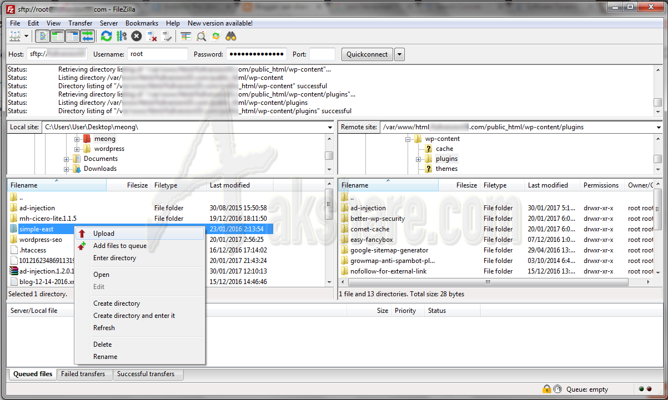Image resolution: width=668 pixels, height=400 pixels.
Task: Disconnect from the current server icon
Action: tap(152, 37)
